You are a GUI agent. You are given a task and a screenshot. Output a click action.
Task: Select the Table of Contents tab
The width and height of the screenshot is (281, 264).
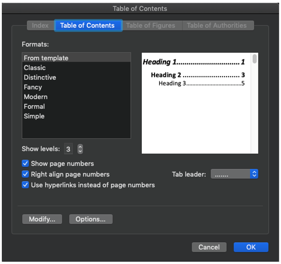(88, 25)
